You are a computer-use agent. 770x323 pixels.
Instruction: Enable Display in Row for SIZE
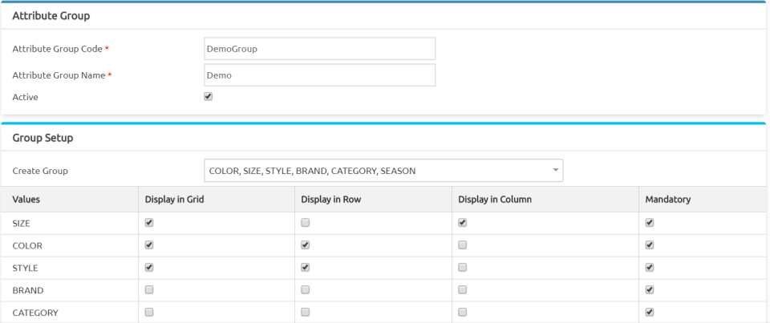[306, 223]
